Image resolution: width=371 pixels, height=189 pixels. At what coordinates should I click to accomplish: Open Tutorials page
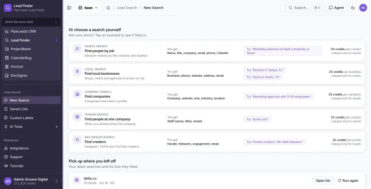point(31,166)
